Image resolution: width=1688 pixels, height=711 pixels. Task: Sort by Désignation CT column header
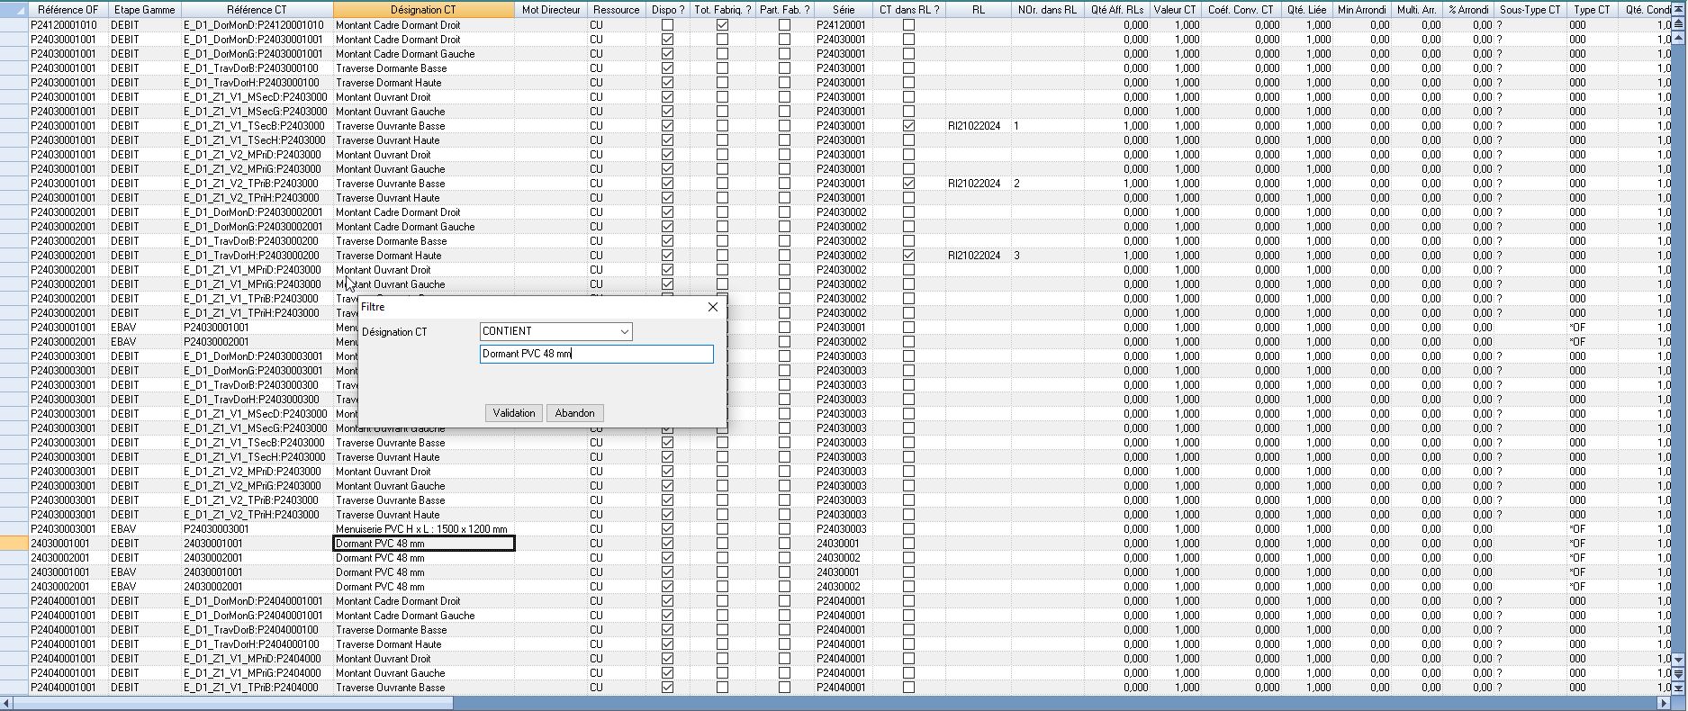[x=423, y=9]
